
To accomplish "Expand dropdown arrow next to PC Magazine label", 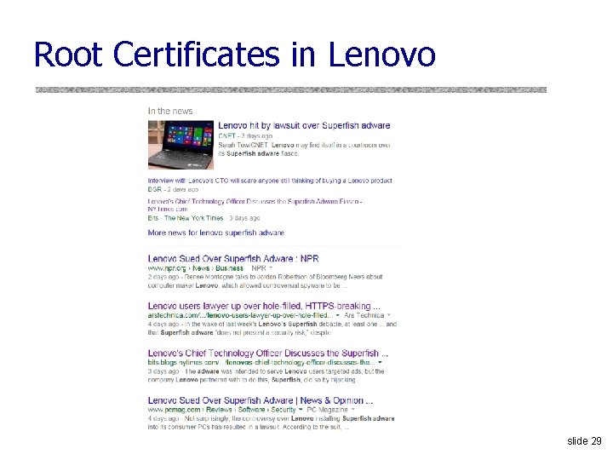I will click(x=352, y=410).
